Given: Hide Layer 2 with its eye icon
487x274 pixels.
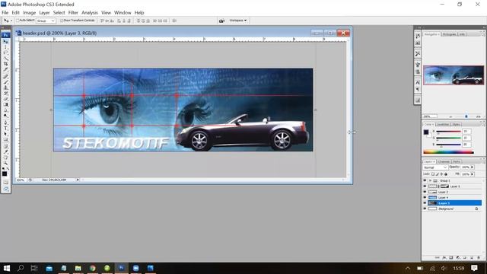Looking at the screenshot, I should coord(425,192).
